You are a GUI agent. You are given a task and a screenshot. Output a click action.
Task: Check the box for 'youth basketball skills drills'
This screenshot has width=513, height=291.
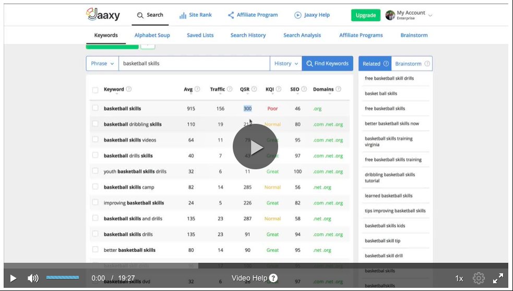[95, 171]
